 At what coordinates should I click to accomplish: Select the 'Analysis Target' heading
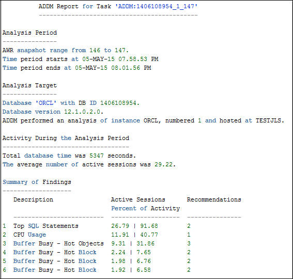[x=29, y=85]
